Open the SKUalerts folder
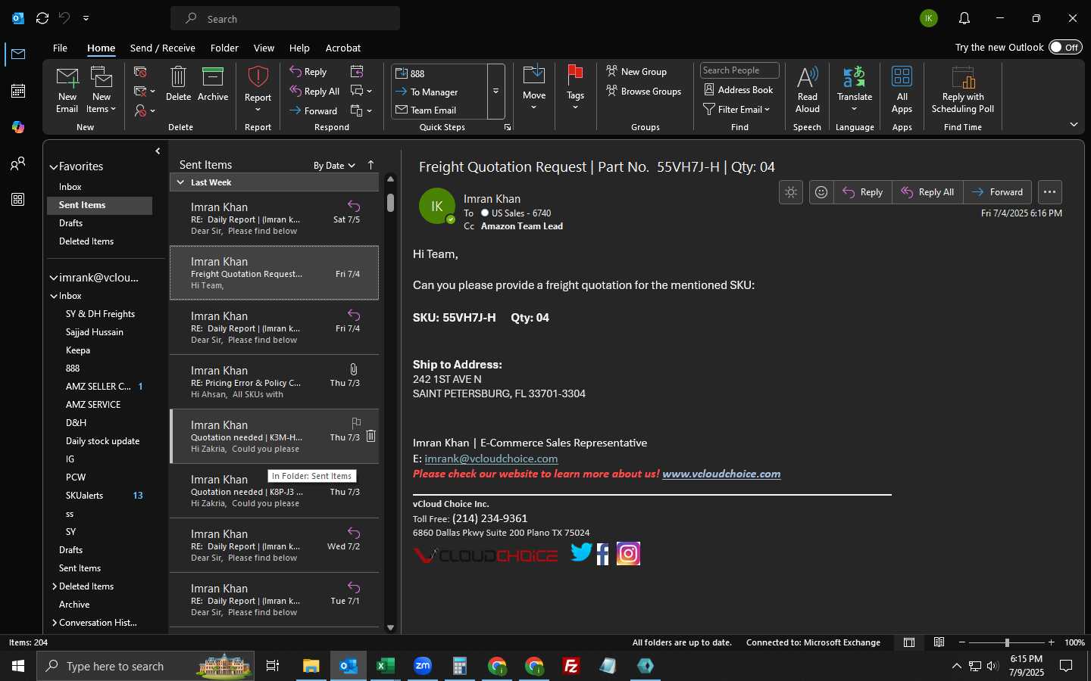 [x=84, y=496]
